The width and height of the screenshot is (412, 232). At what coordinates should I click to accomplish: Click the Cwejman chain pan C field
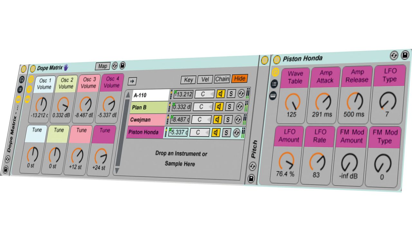pyautogui.click(x=201, y=120)
